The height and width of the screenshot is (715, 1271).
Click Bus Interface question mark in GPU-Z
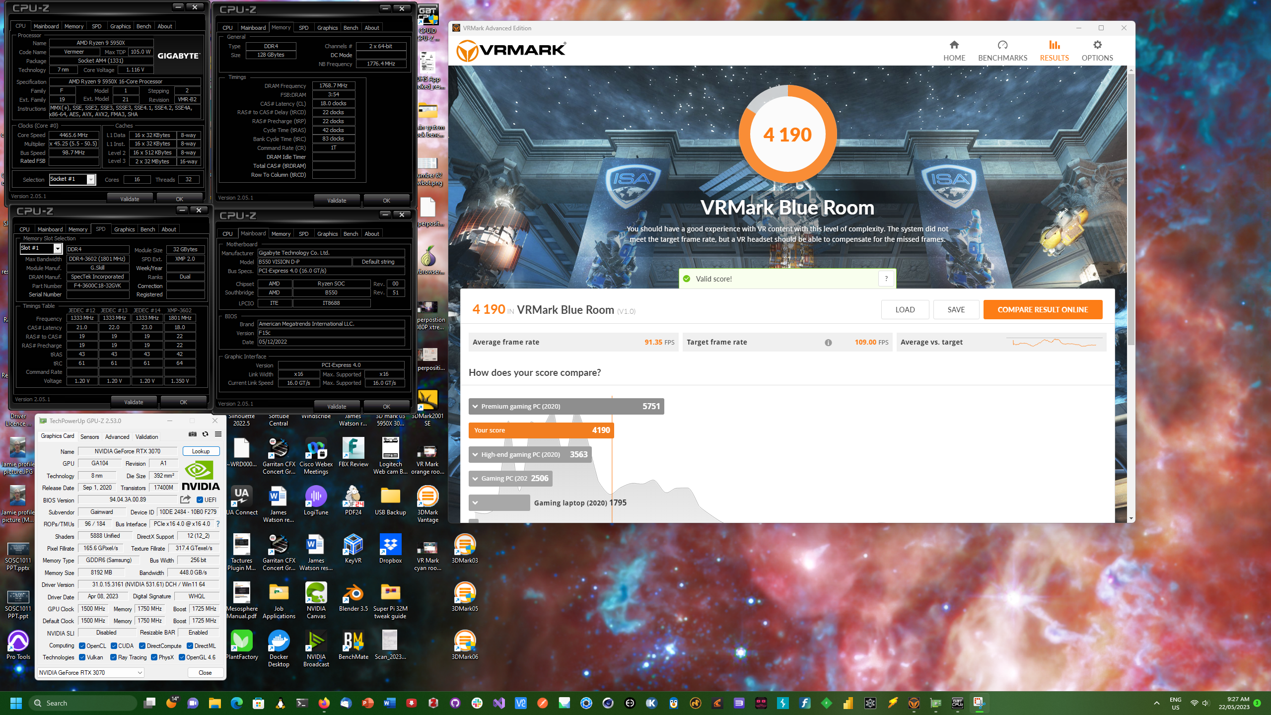[217, 524]
